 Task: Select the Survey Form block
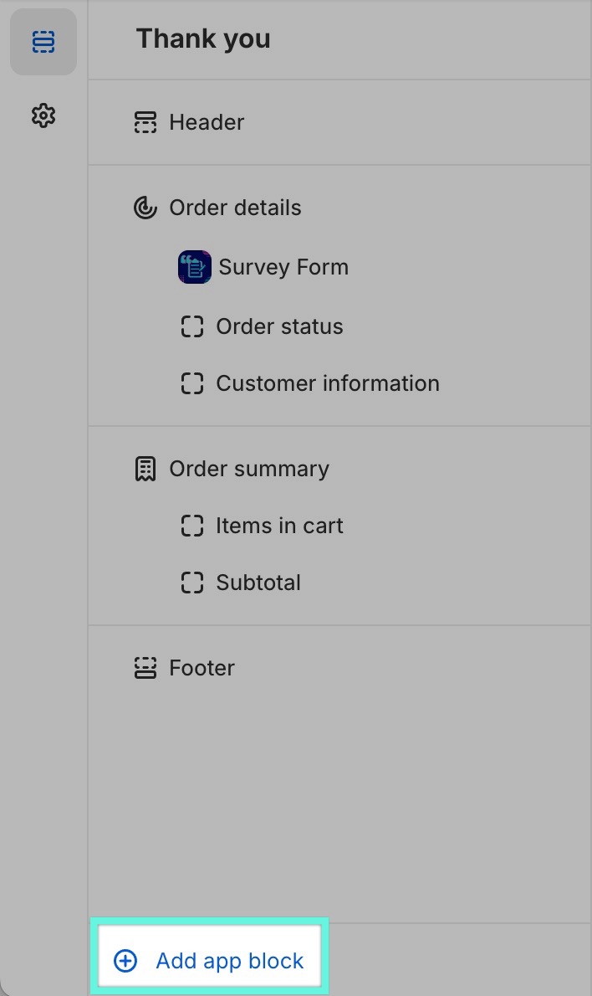(283, 268)
